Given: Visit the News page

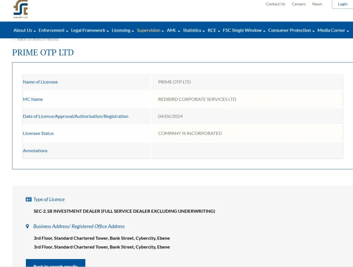Looking at the screenshot, I should (317, 4).
